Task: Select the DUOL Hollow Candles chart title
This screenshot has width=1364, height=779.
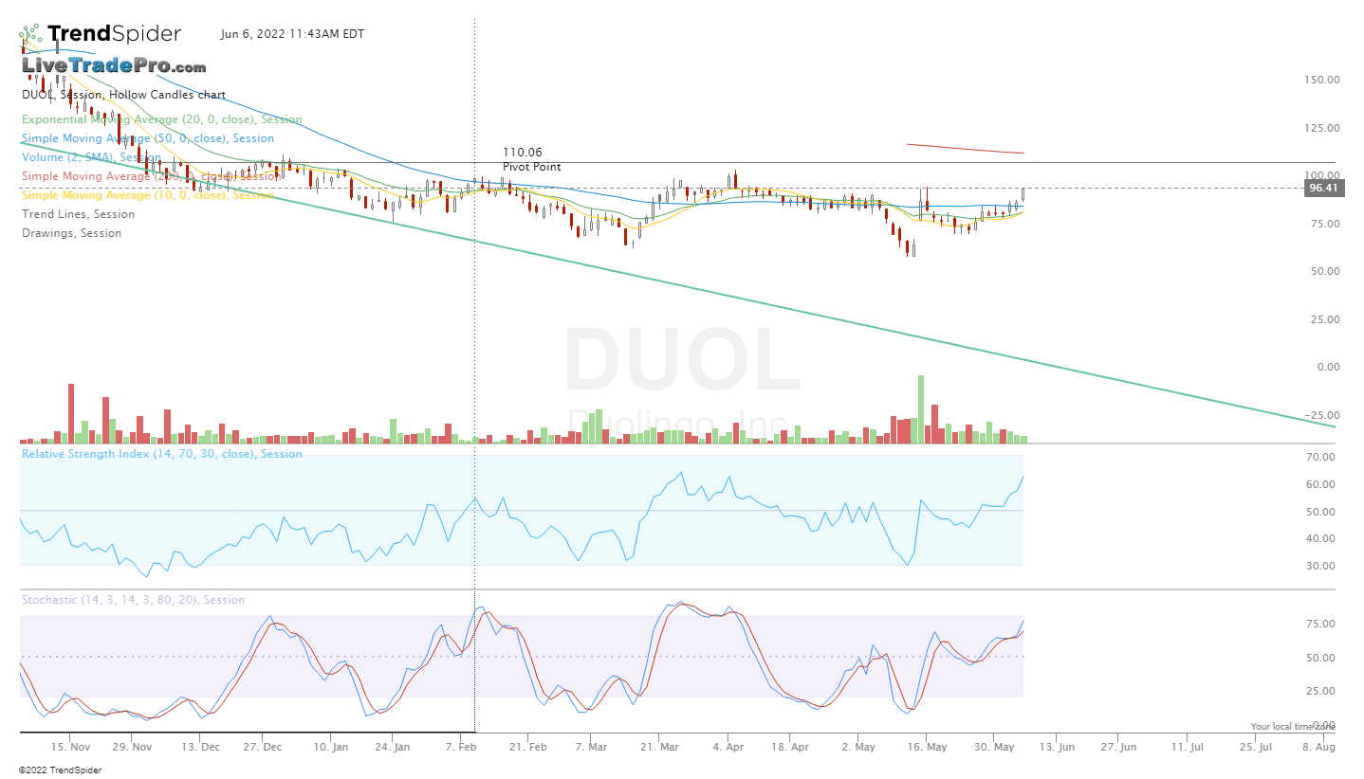Action: coord(123,95)
